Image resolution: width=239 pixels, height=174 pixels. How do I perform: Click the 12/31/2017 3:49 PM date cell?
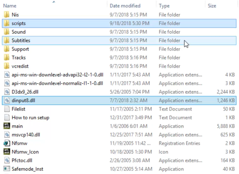point(131,118)
